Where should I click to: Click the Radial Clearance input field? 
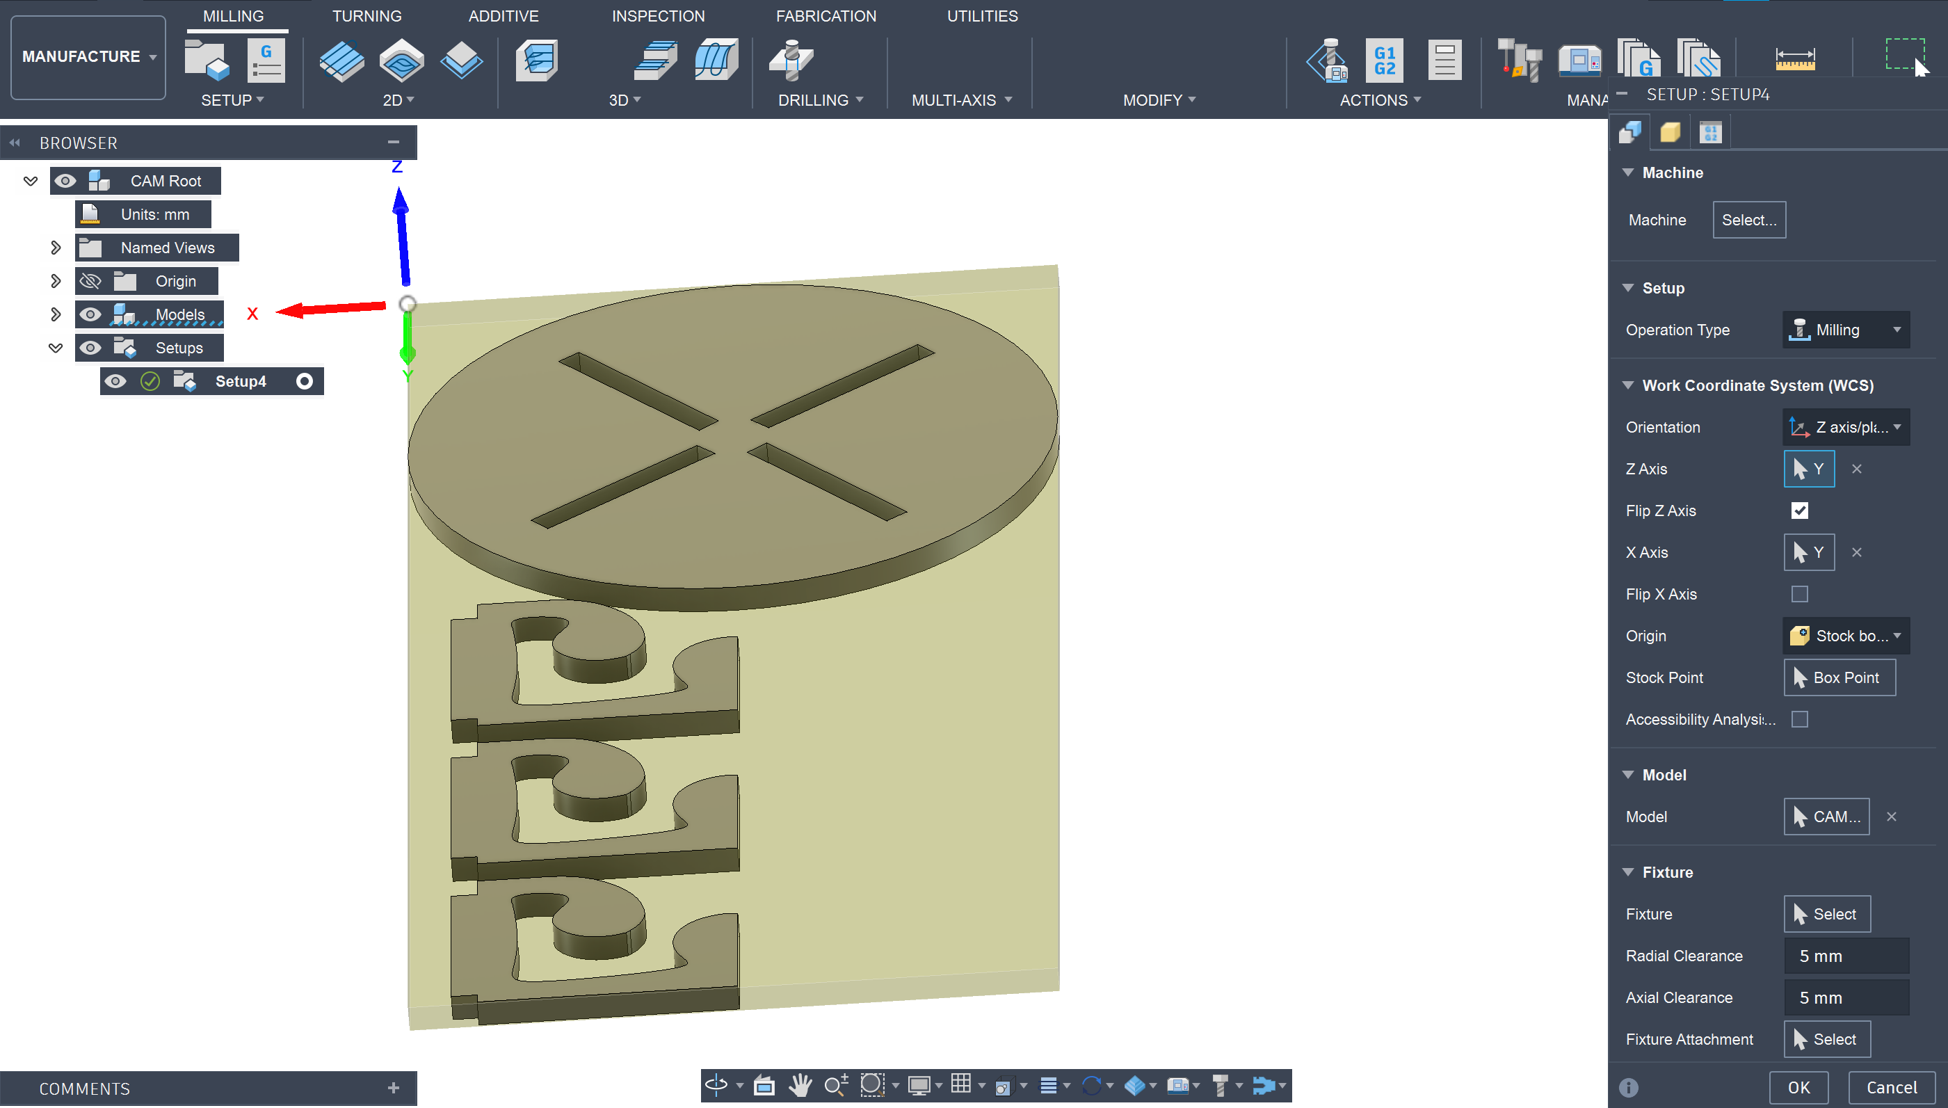tap(1845, 956)
